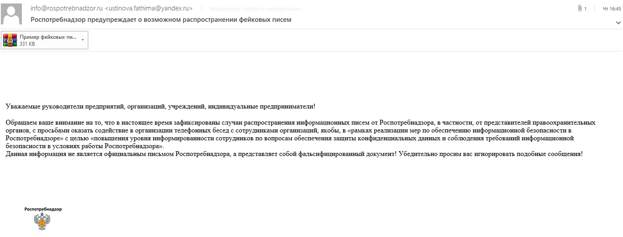The height and width of the screenshot is (237, 623).
Task: Click the 331 KB attachment size label
Action: point(27,44)
